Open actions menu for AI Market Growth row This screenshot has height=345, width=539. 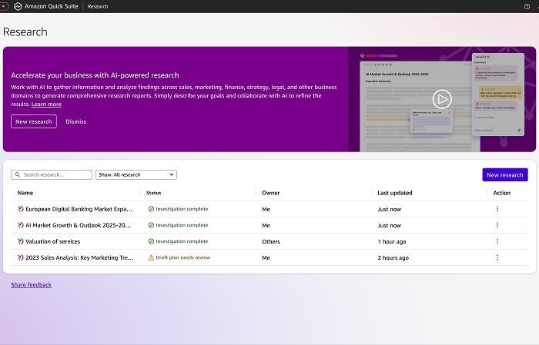pos(497,225)
